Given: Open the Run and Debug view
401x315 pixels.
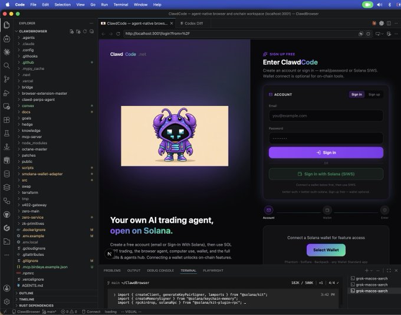Looking at the screenshot, I should [6, 93].
